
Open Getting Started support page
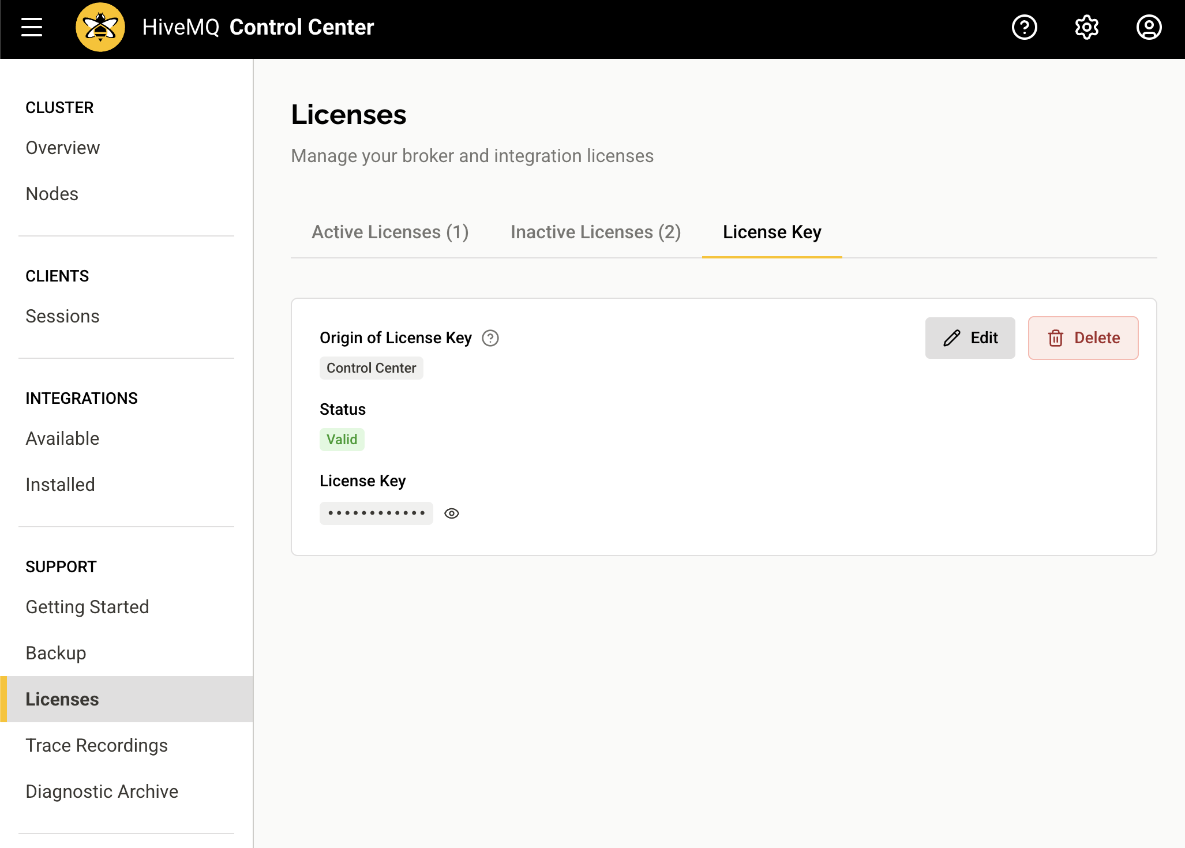87,607
